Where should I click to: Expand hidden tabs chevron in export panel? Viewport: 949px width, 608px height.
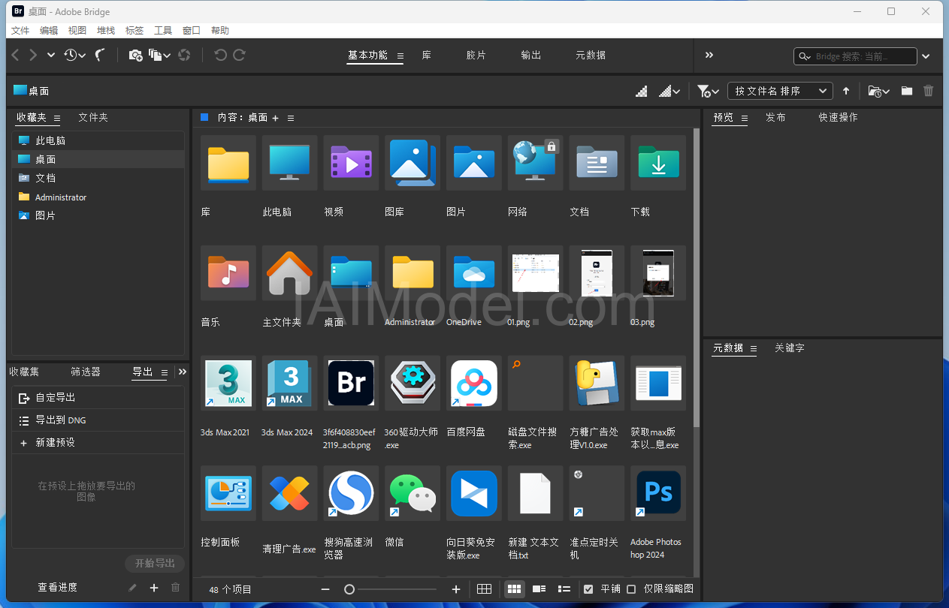[183, 372]
